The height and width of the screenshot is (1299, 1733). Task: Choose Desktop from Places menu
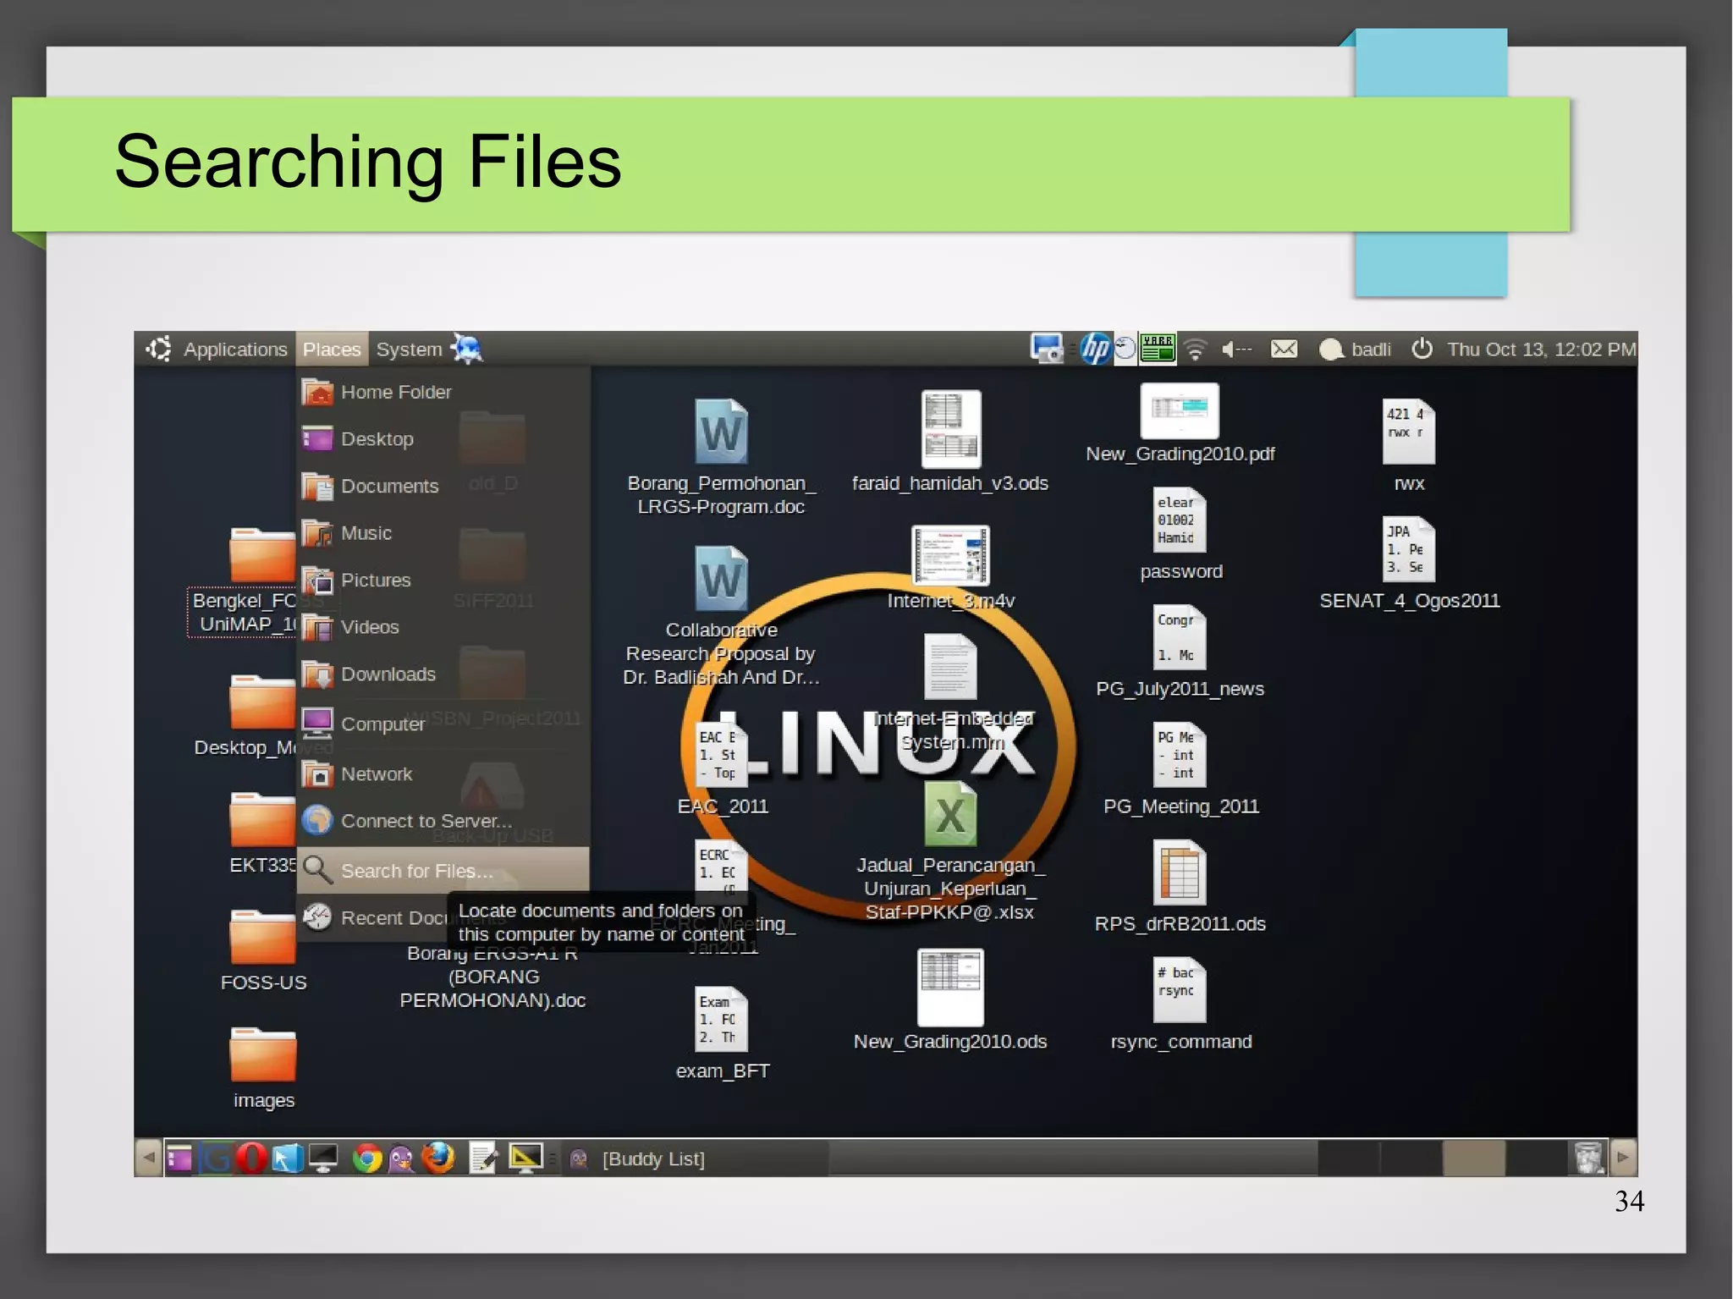tap(443, 439)
